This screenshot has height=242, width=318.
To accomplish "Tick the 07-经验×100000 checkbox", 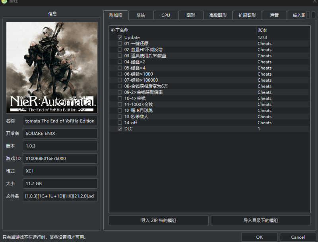I will point(120,80).
